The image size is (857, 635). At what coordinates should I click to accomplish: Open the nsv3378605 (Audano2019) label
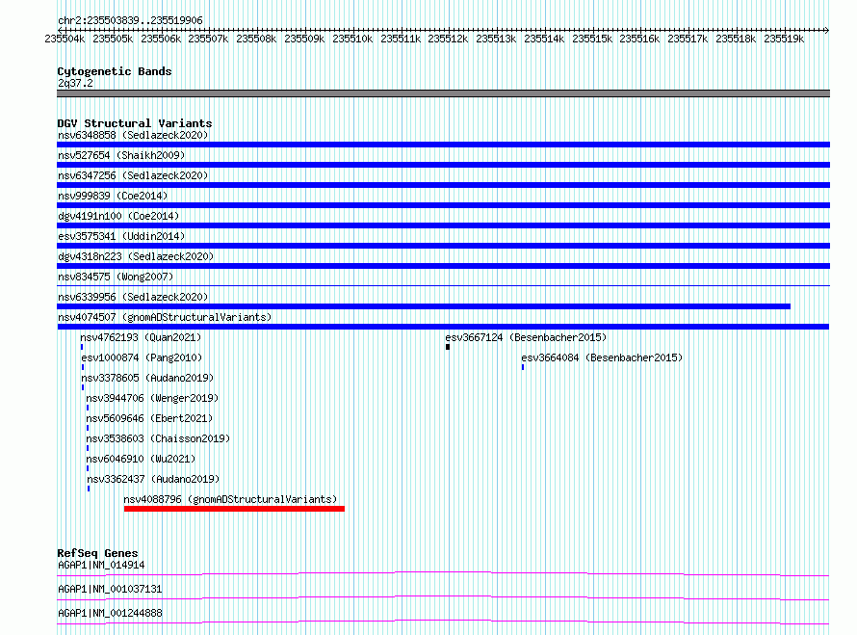[x=147, y=378]
